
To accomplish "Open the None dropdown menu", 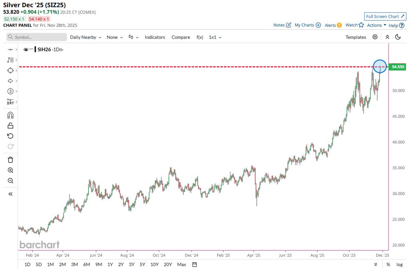I will point(115,37).
